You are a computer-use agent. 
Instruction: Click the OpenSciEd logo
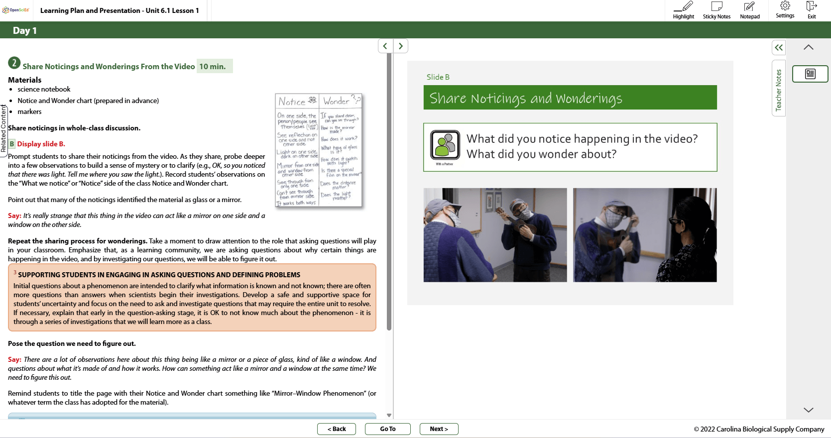coord(16,10)
